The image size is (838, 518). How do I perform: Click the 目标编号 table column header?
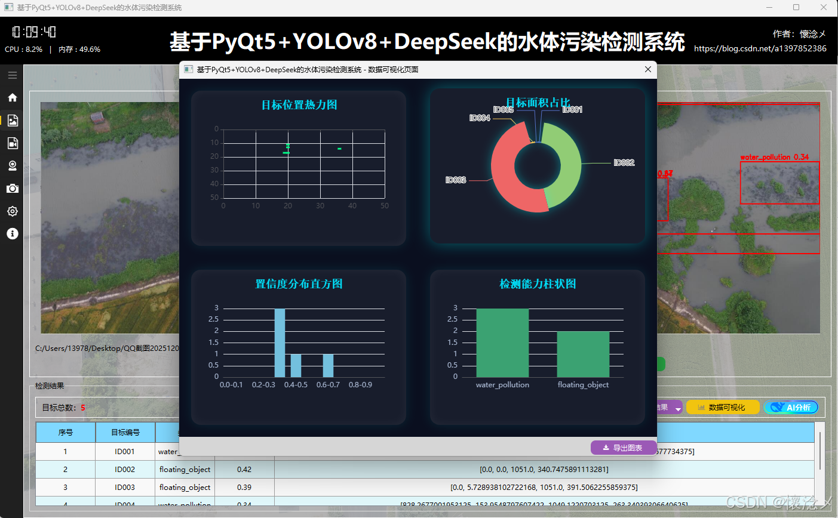click(x=125, y=432)
